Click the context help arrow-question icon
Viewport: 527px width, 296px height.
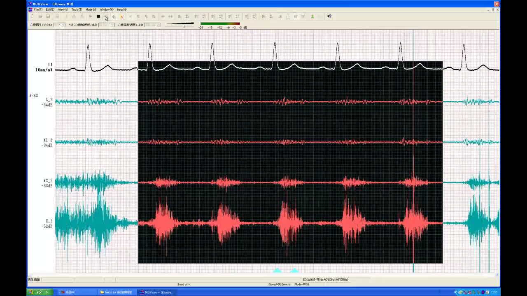point(329,16)
